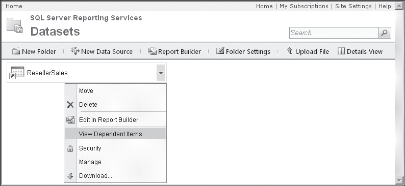Click the ResellerSales dataset name
Viewport: 405px width, 186px height.
(47, 73)
